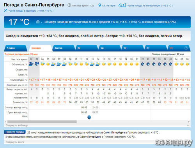Click the collapse arrow at table bottom right

coord(188,125)
